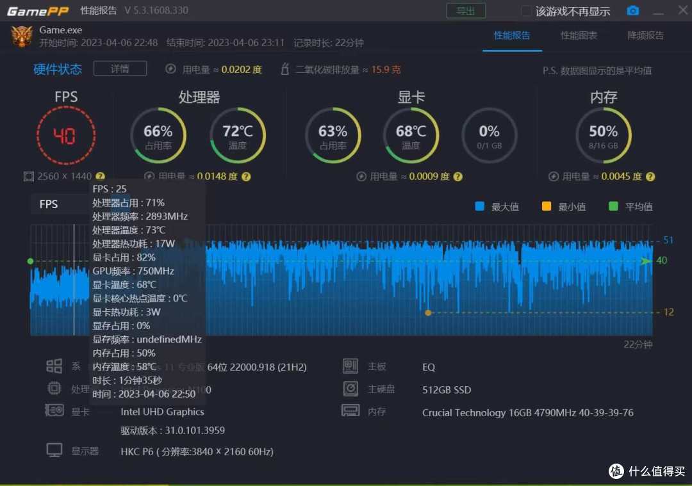The height and width of the screenshot is (486, 692).
Task: Switch to the 降频报告 tab
Action: click(645, 36)
